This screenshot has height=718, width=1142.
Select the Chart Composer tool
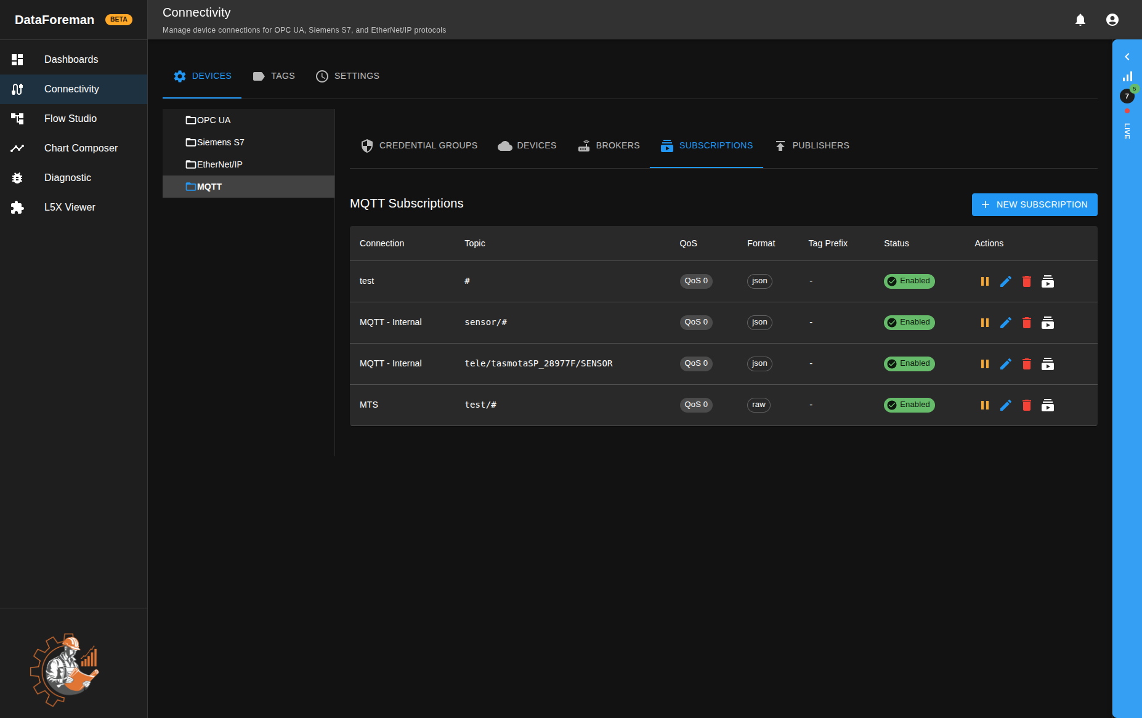tap(81, 148)
